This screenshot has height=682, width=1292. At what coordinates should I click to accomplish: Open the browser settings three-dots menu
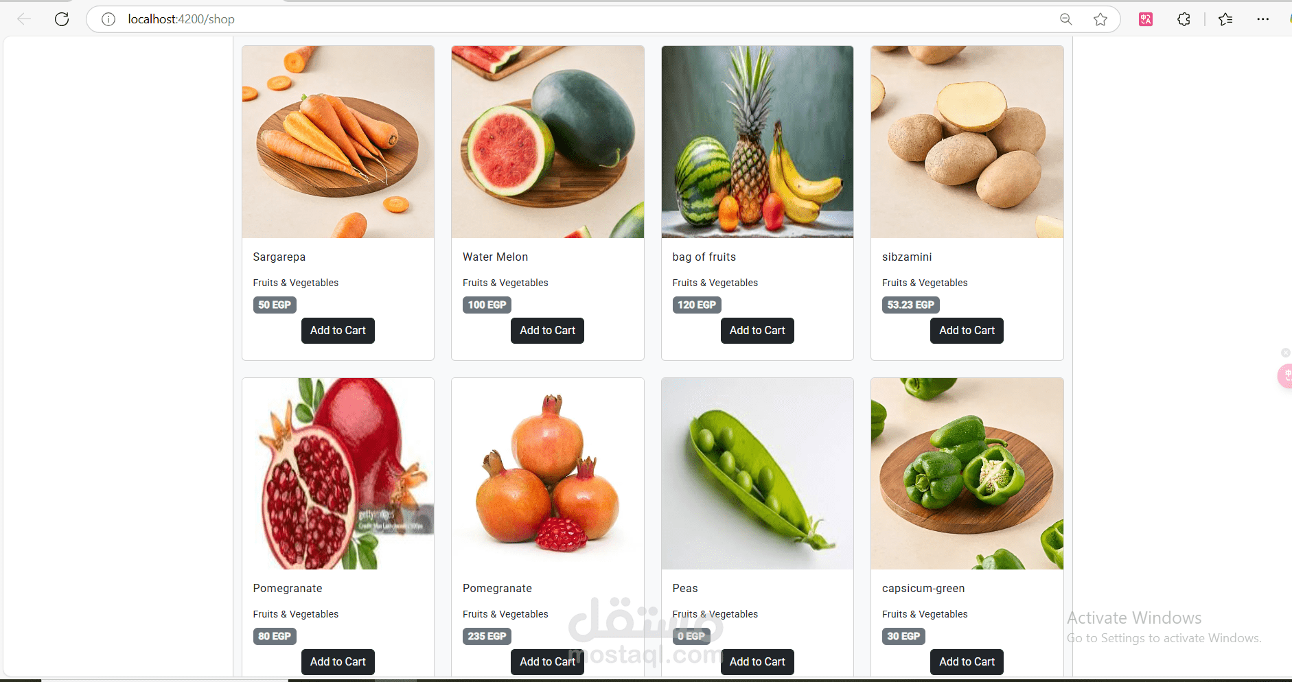(1262, 19)
